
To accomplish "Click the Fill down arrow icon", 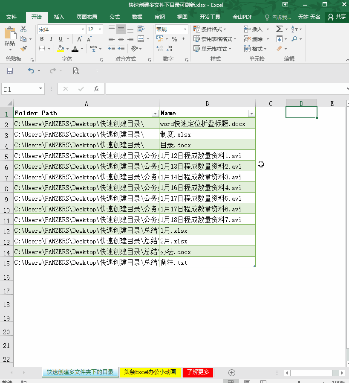I will pos(280,39).
